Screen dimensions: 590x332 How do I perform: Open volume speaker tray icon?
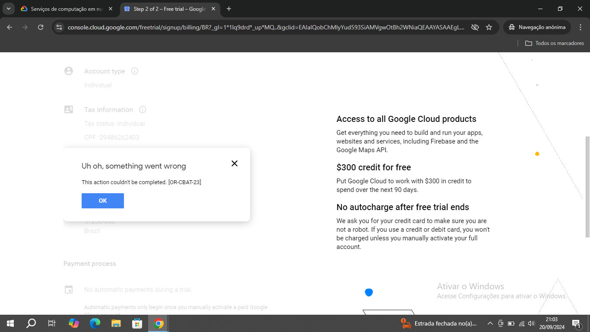point(532,323)
